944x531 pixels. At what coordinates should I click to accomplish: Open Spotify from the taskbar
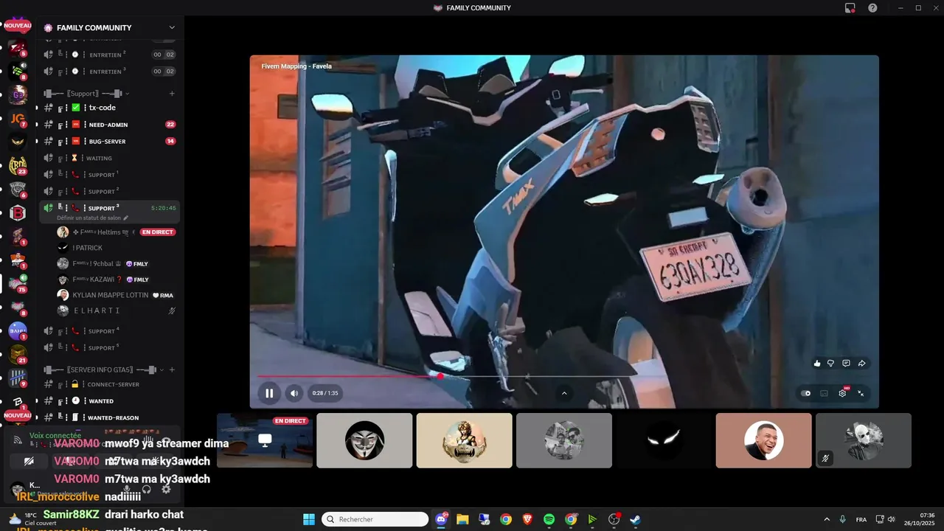[549, 519]
